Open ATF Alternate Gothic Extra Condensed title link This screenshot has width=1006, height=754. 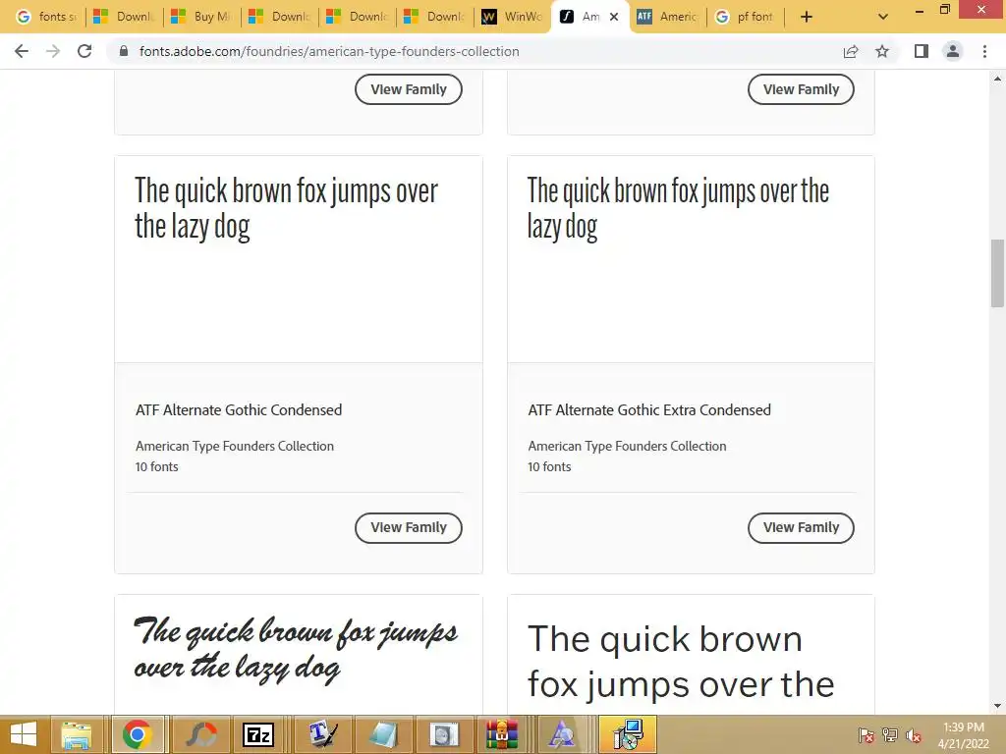[x=649, y=409]
